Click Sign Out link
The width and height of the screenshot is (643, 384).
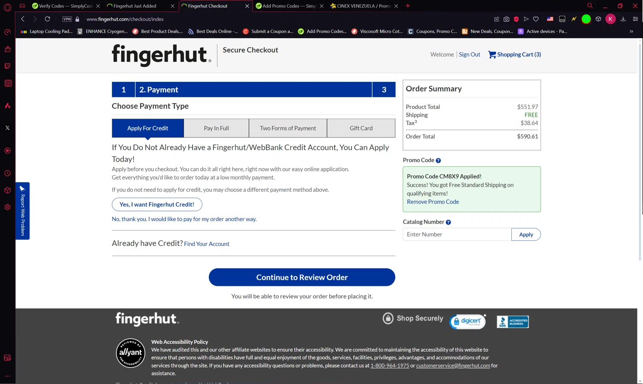pyautogui.click(x=469, y=54)
